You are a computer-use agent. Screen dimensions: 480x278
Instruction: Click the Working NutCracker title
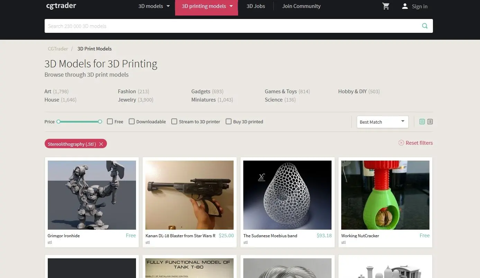click(360, 236)
